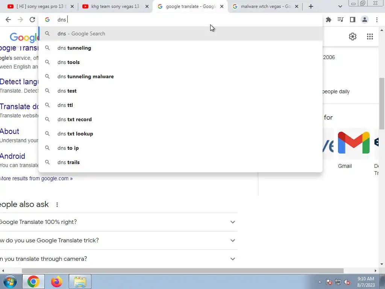385x289 pixels.
Task: Close the HI sony vegas pro 13 tab
Action: point(72,6)
